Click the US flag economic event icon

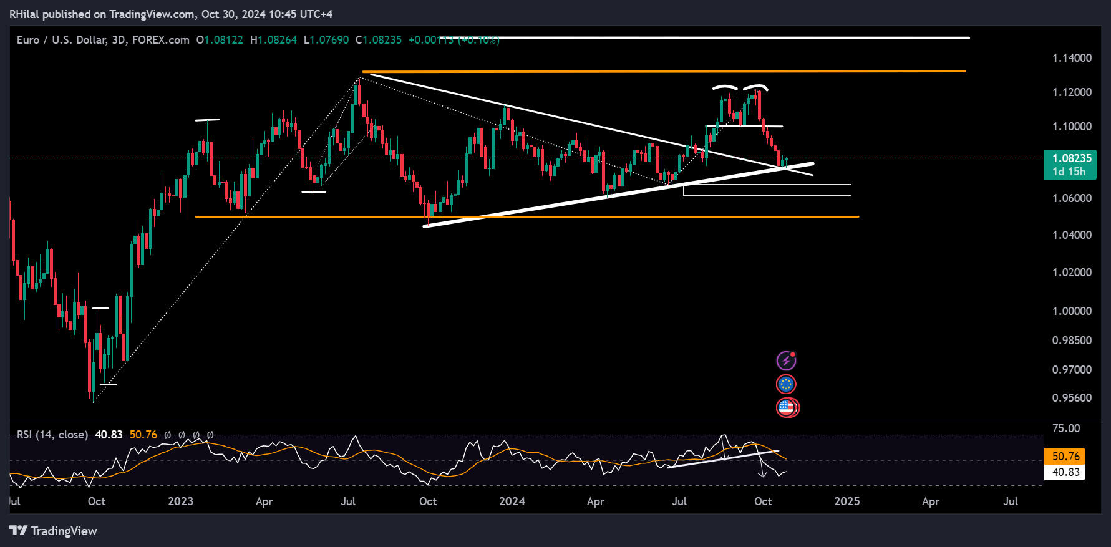787,408
